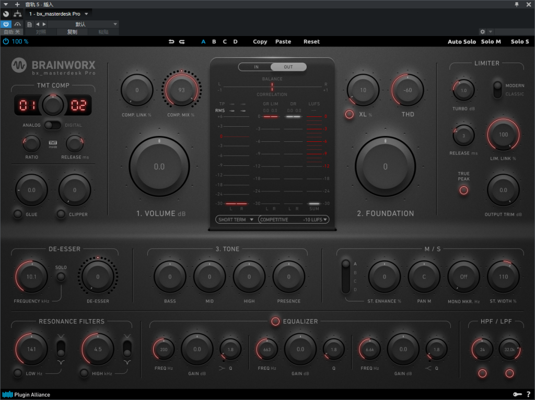The width and height of the screenshot is (535, 400).
Task: Switch limiter between Modern and Classic
Action: pos(498,89)
